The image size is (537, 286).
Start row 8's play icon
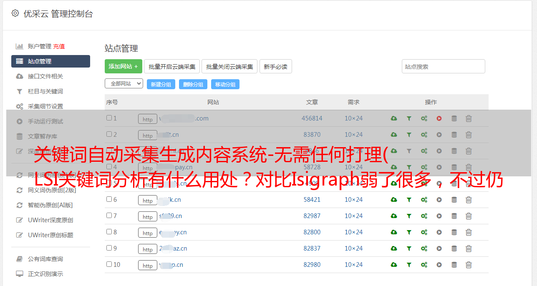pyautogui.click(x=439, y=232)
